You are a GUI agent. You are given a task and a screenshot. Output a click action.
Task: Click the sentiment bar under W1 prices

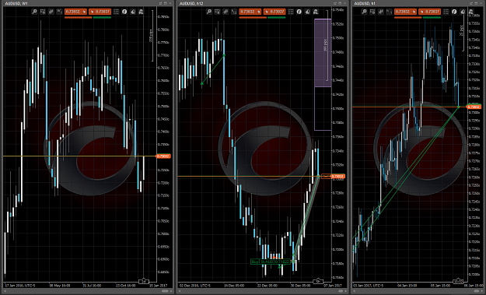point(88,18)
